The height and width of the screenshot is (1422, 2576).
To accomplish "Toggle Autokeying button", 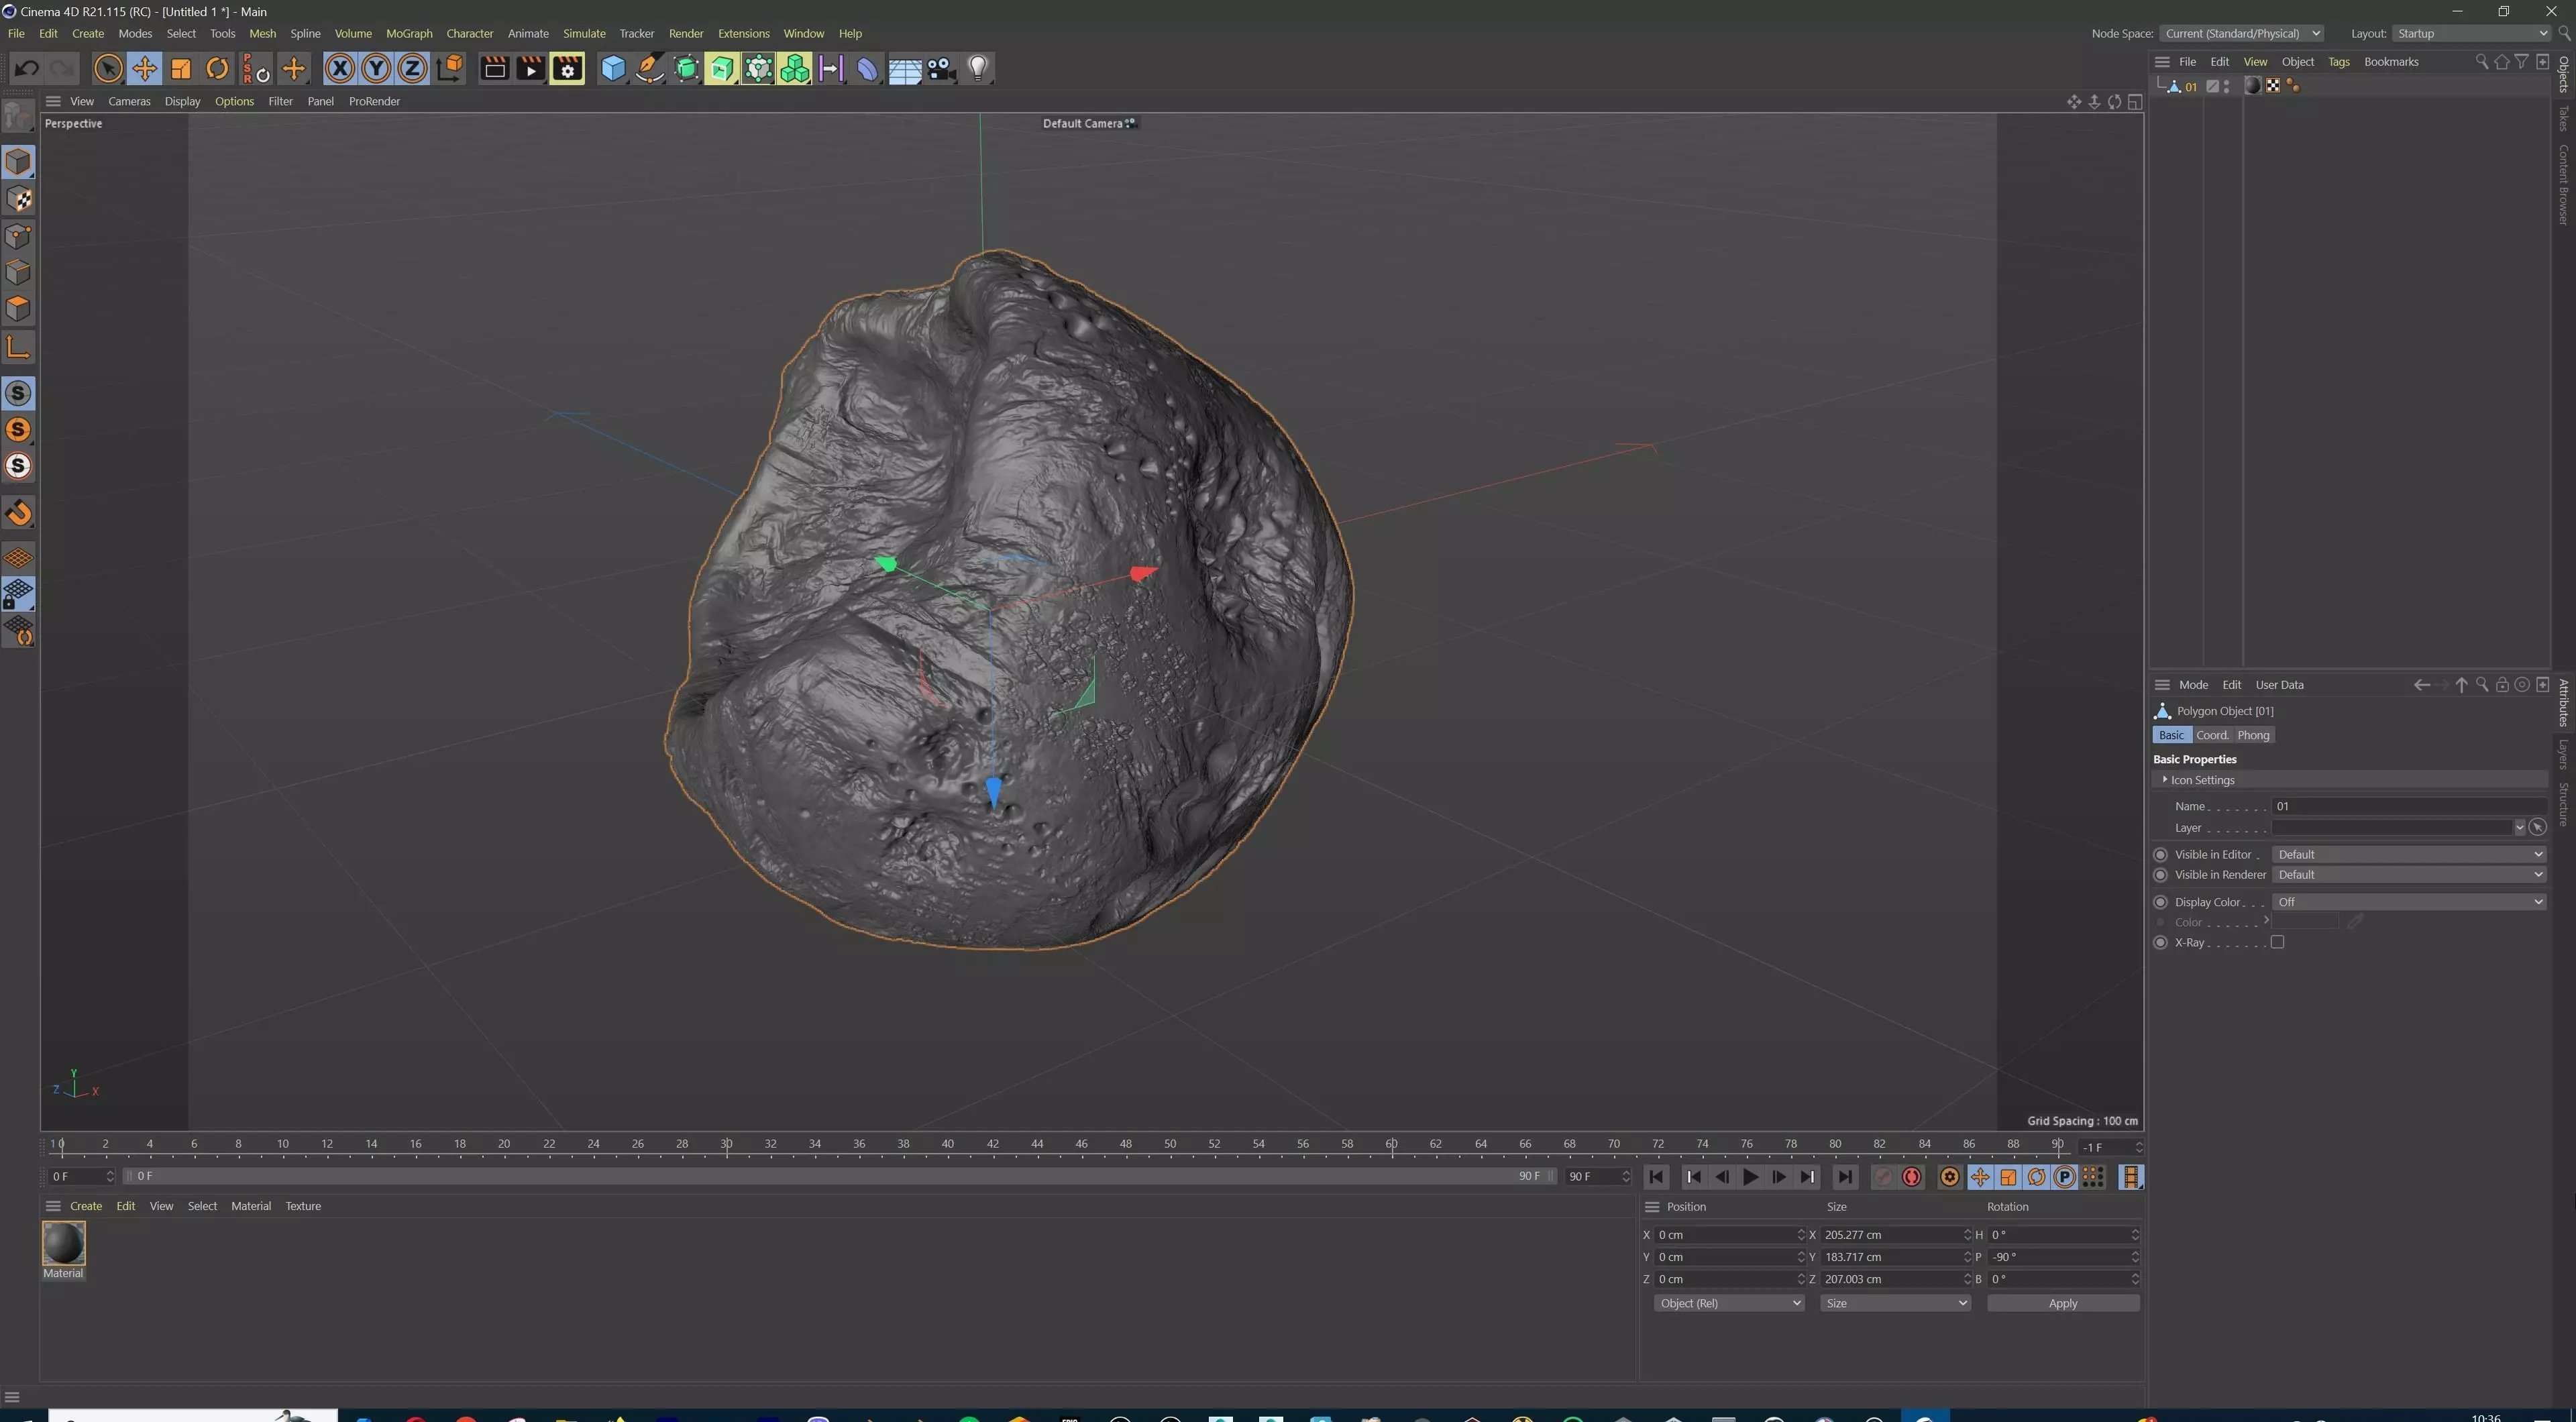I will coord(1911,1177).
